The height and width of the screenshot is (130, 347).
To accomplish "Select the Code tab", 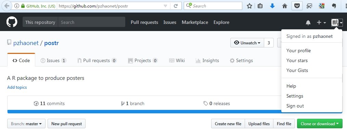I will coord(21,60).
